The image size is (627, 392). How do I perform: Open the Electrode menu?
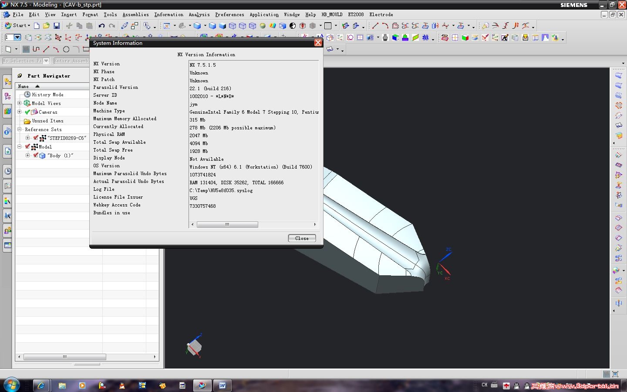(381, 14)
